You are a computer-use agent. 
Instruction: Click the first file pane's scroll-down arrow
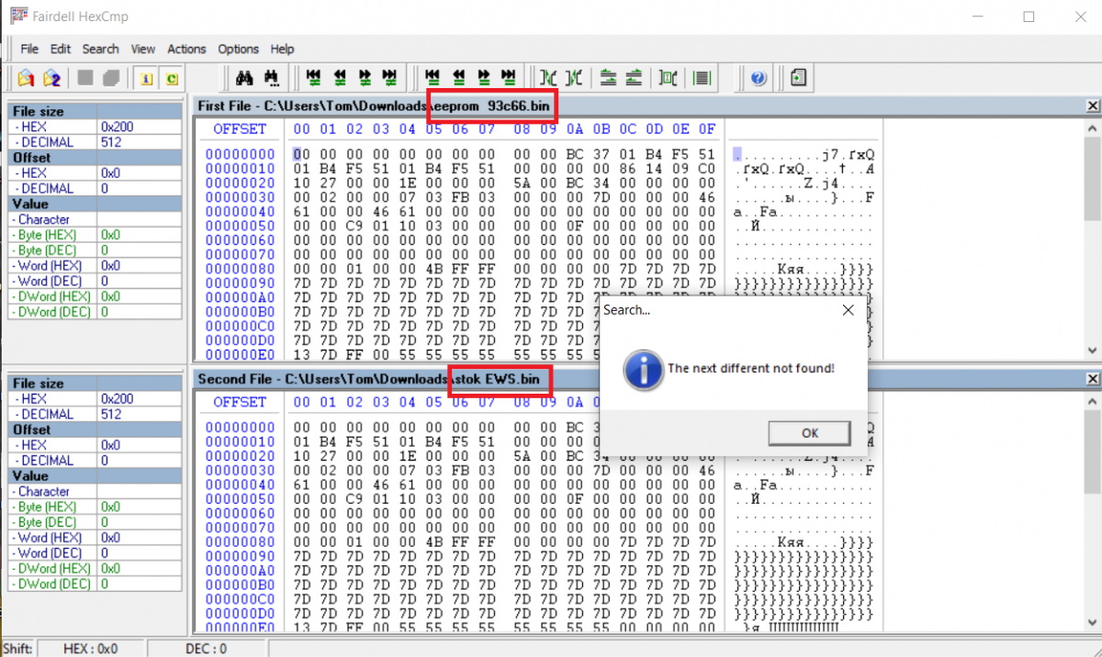(x=1092, y=350)
